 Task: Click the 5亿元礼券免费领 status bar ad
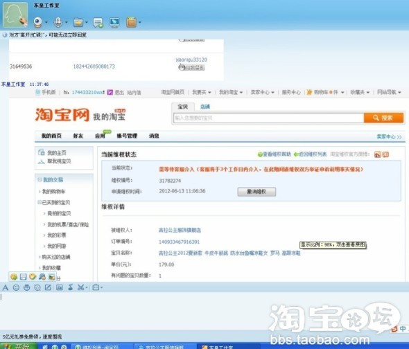click(32, 337)
